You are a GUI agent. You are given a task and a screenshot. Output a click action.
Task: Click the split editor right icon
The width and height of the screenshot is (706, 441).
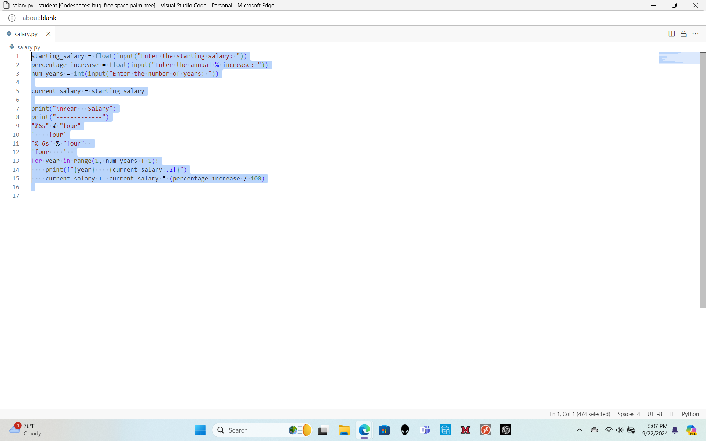671,34
